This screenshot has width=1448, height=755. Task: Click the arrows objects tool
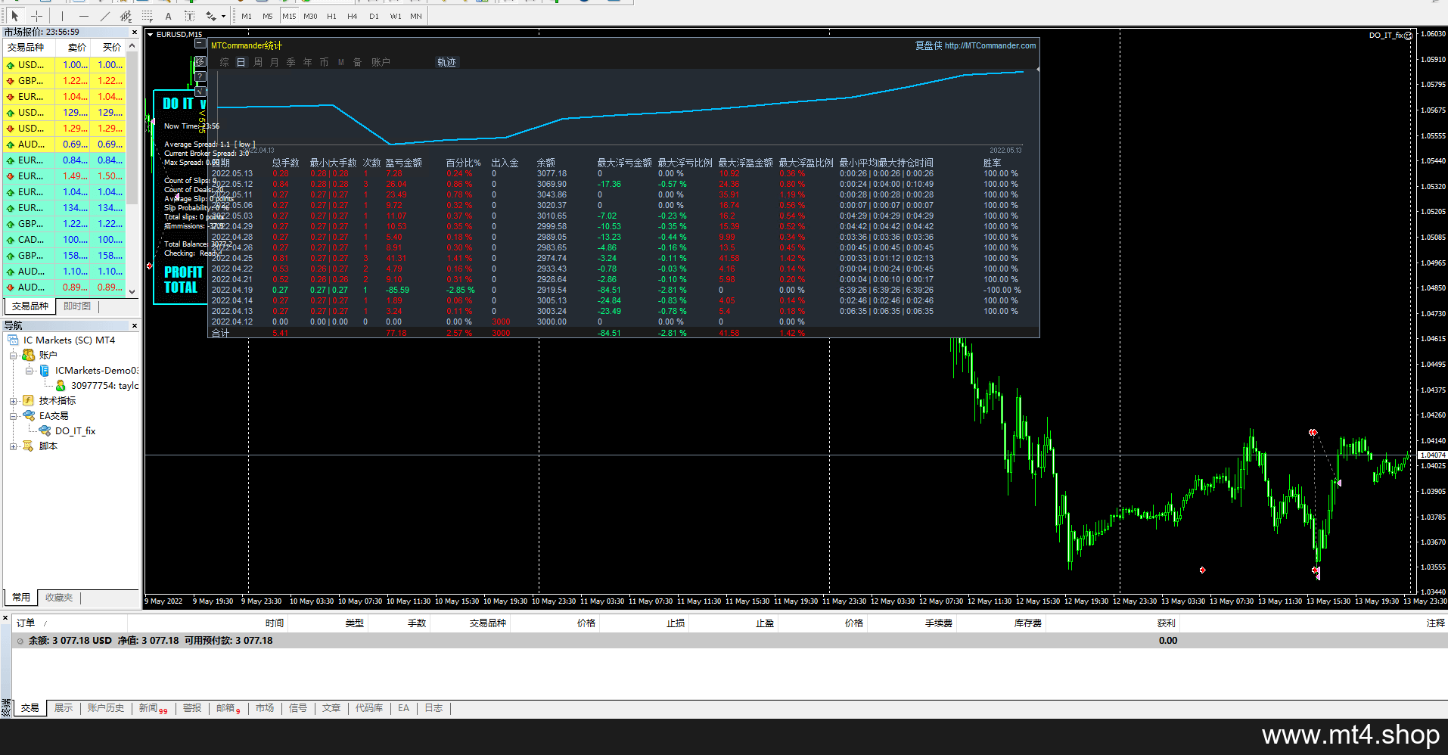(210, 16)
